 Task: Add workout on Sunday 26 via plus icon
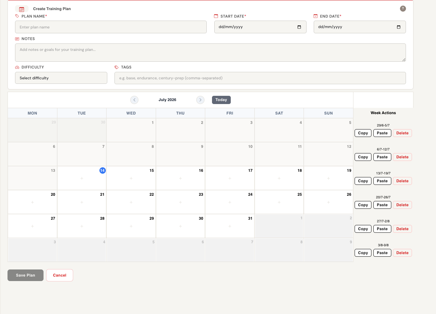click(x=328, y=202)
